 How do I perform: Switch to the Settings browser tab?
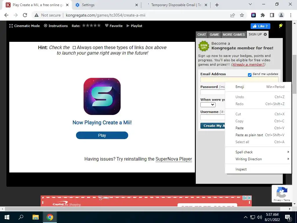[107, 5]
